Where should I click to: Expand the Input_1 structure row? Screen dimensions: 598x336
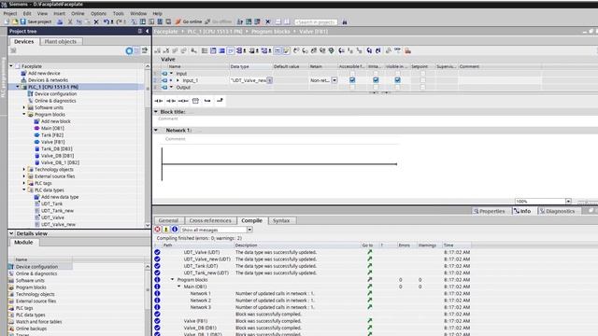click(x=178, y=80)
